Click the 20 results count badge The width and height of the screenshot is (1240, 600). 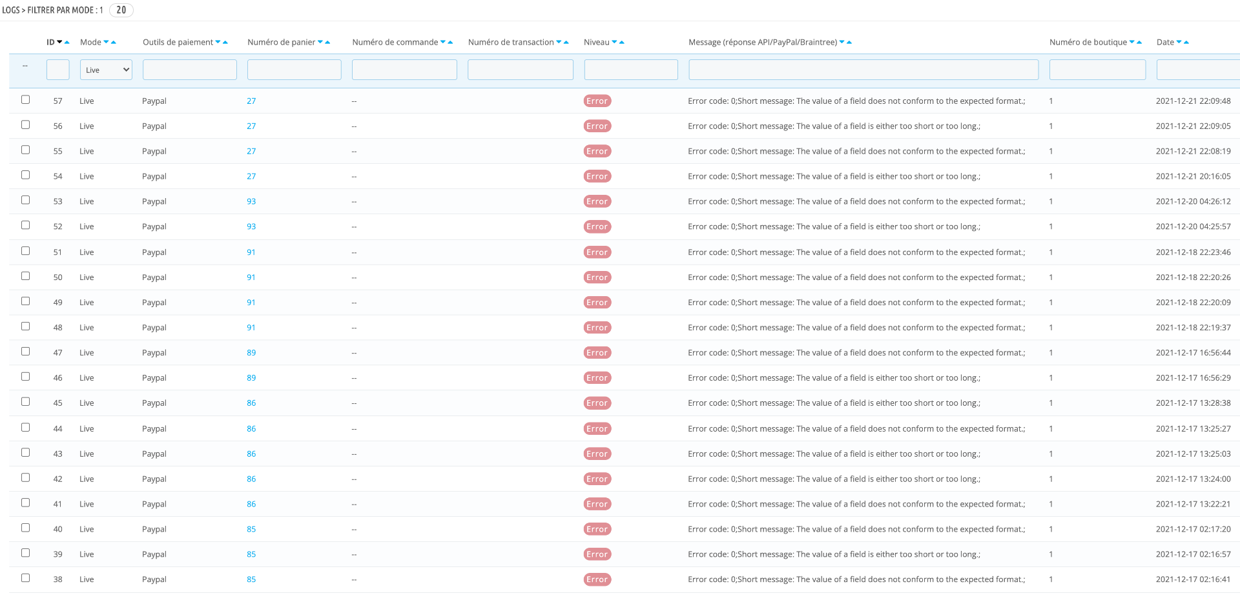point(121,10)
